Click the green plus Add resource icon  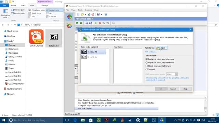96,23
